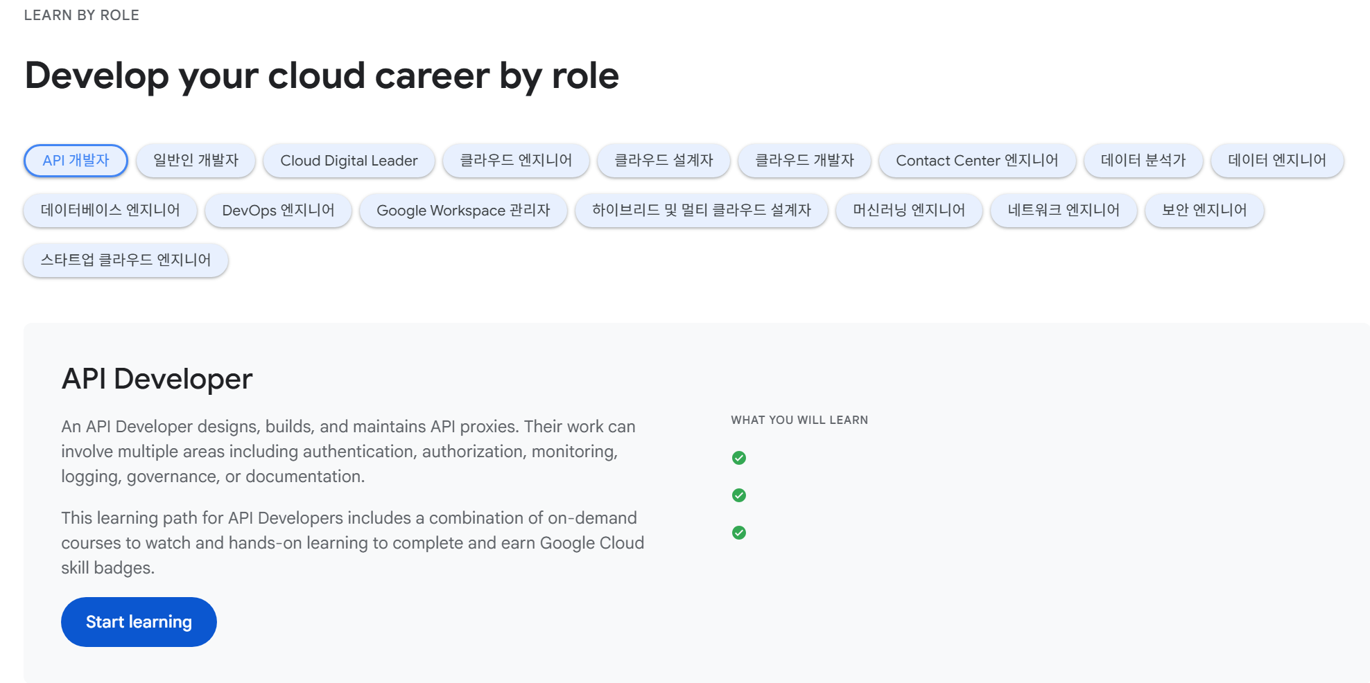Click the API Developer heading
This screenshot has height=683, width=1370.
point(157,379)
